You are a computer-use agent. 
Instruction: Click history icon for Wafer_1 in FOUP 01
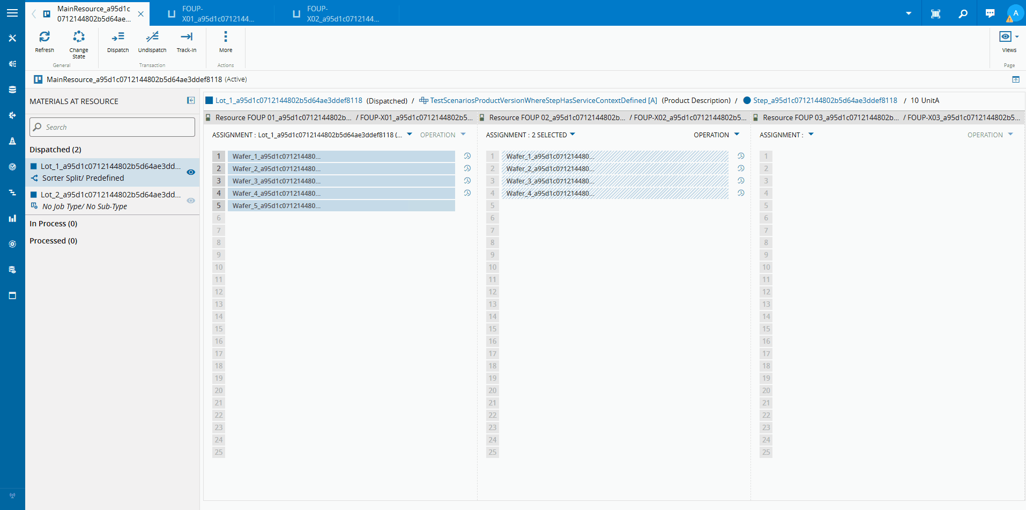click(x=467, y=156)
